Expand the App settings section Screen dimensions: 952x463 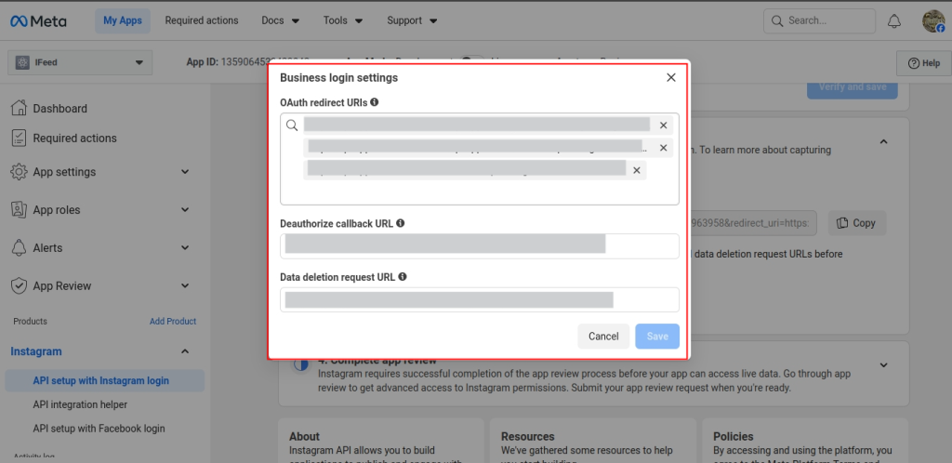tap(185, 172)
